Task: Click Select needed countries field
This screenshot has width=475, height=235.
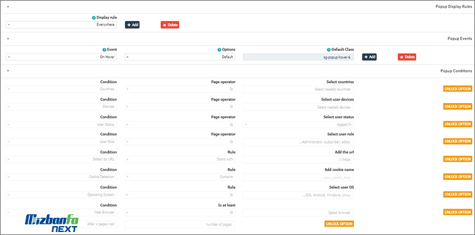Action: pyautogui.click(x=299, y=89)
